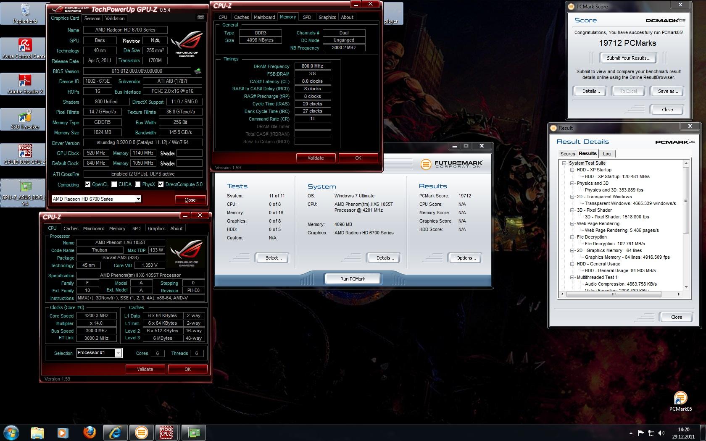
Task: Toggle the OpenCL checkbox
Action: (87, 184)
